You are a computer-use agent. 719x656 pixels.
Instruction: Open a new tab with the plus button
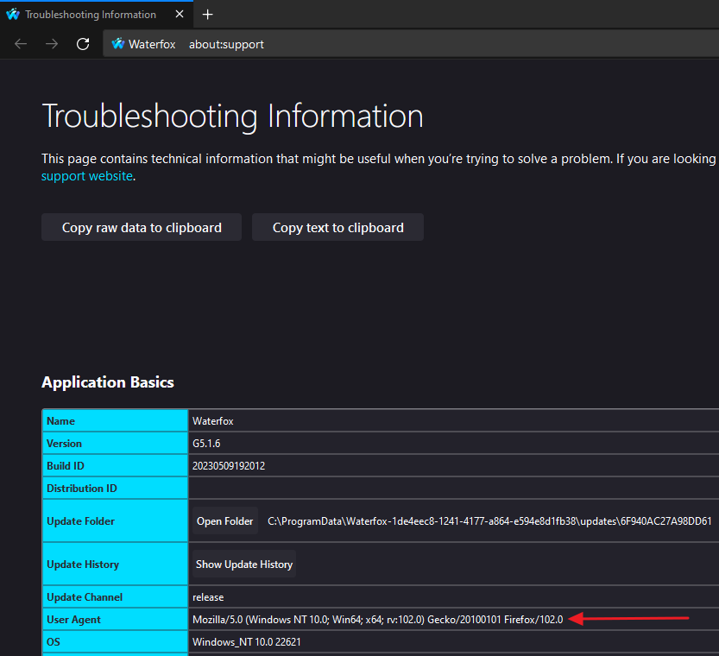pos(207,15)
